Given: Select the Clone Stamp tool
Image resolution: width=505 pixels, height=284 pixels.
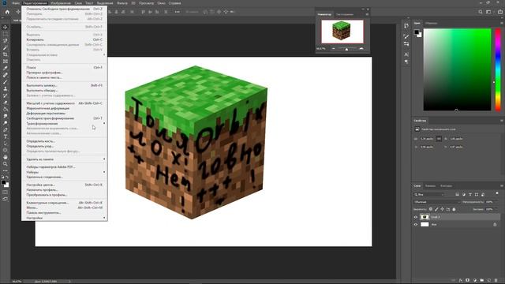Looking at the screenshot, I should [x=6, y=88].
